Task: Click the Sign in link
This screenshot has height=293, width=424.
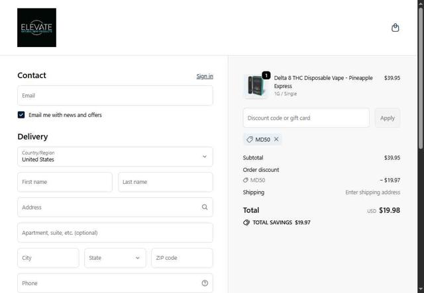Action: (205, 76)
